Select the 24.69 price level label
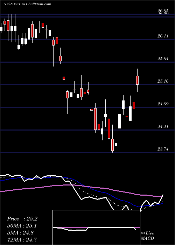 click(x=163, y=104)
